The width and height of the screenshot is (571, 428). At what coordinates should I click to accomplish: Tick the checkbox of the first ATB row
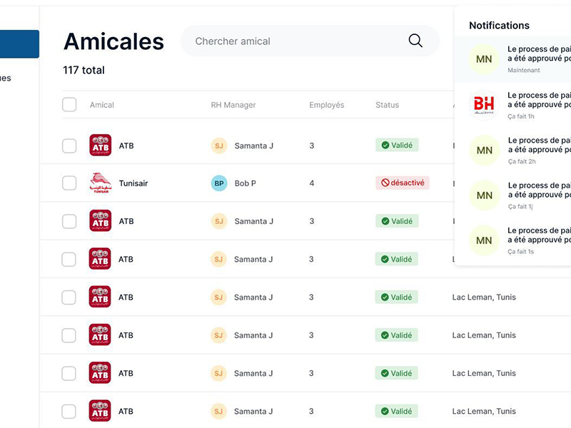(69, 146)
